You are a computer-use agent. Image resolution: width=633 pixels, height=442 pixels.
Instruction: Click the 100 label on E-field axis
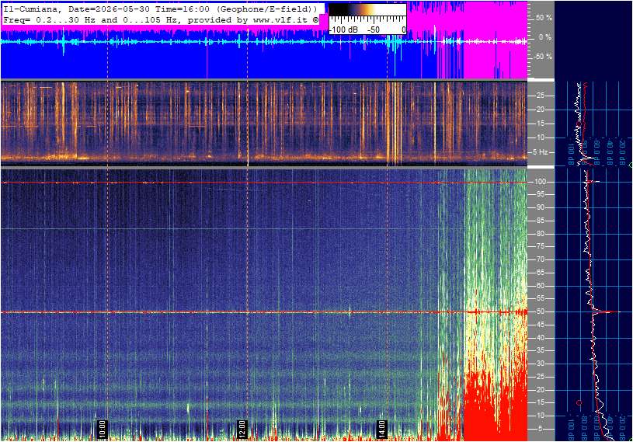point(540,182)
